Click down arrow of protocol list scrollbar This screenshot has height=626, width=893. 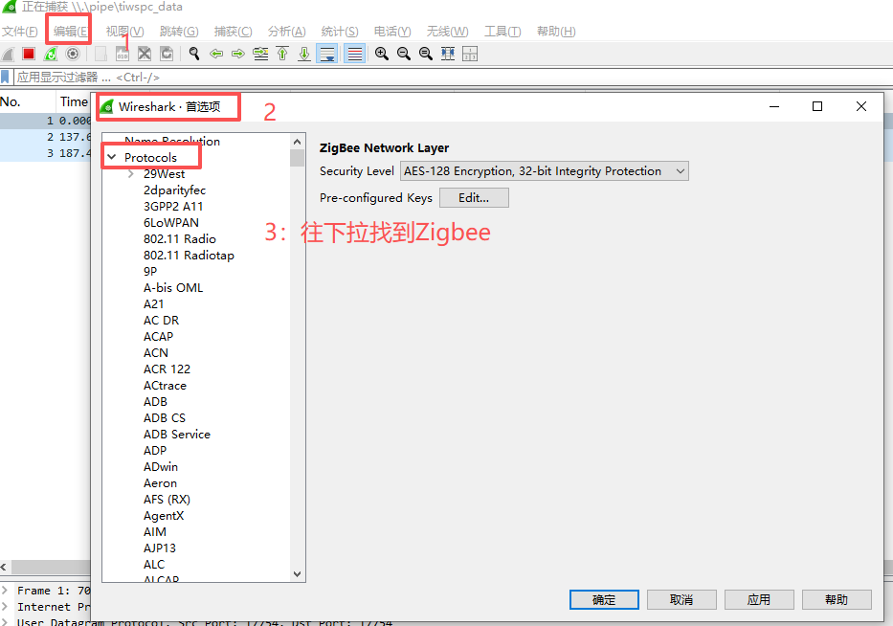coord(298,574)
